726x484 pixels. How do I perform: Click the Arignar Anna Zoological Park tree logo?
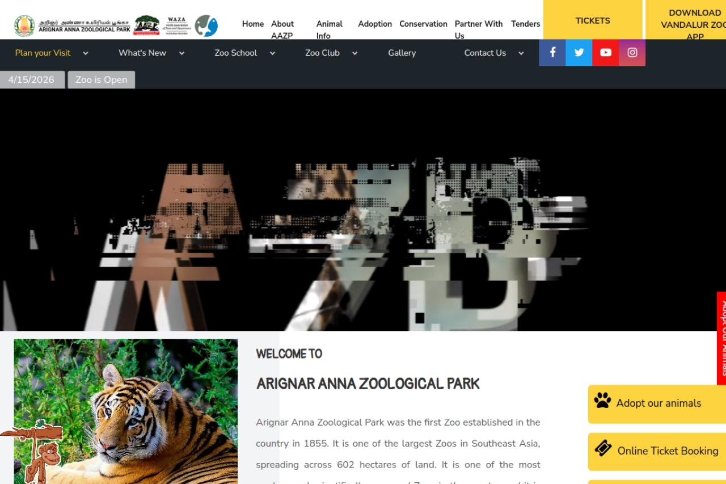[147, 26]
